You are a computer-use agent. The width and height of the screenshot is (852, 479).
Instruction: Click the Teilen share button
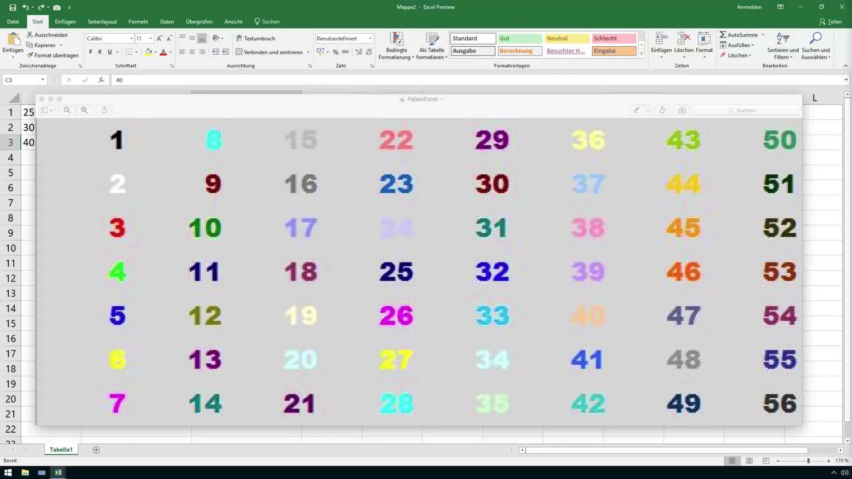coord(831,21)
